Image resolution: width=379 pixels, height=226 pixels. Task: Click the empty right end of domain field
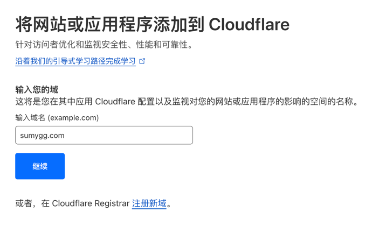coord(173,135)
